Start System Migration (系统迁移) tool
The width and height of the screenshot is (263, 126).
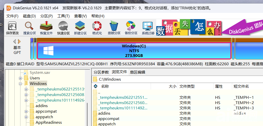[x=148, y=28]
